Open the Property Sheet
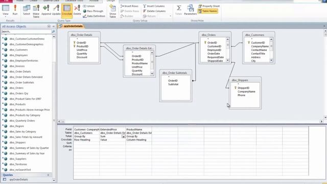The image size is (327, 184). coord(209,6)
